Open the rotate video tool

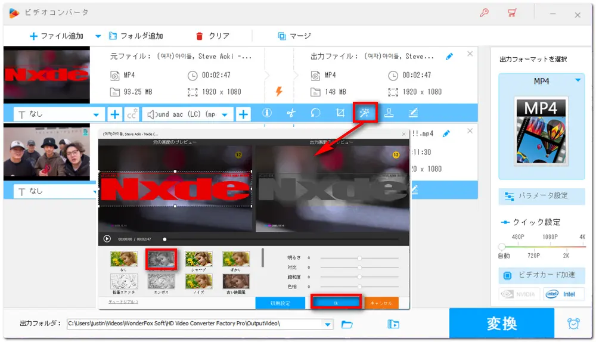tap(315, 113)
